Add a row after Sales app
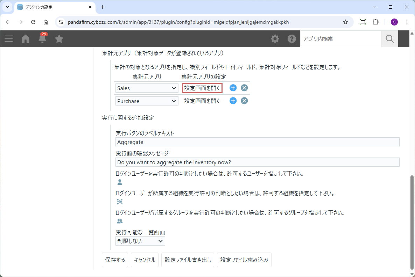 coord(233,88)
